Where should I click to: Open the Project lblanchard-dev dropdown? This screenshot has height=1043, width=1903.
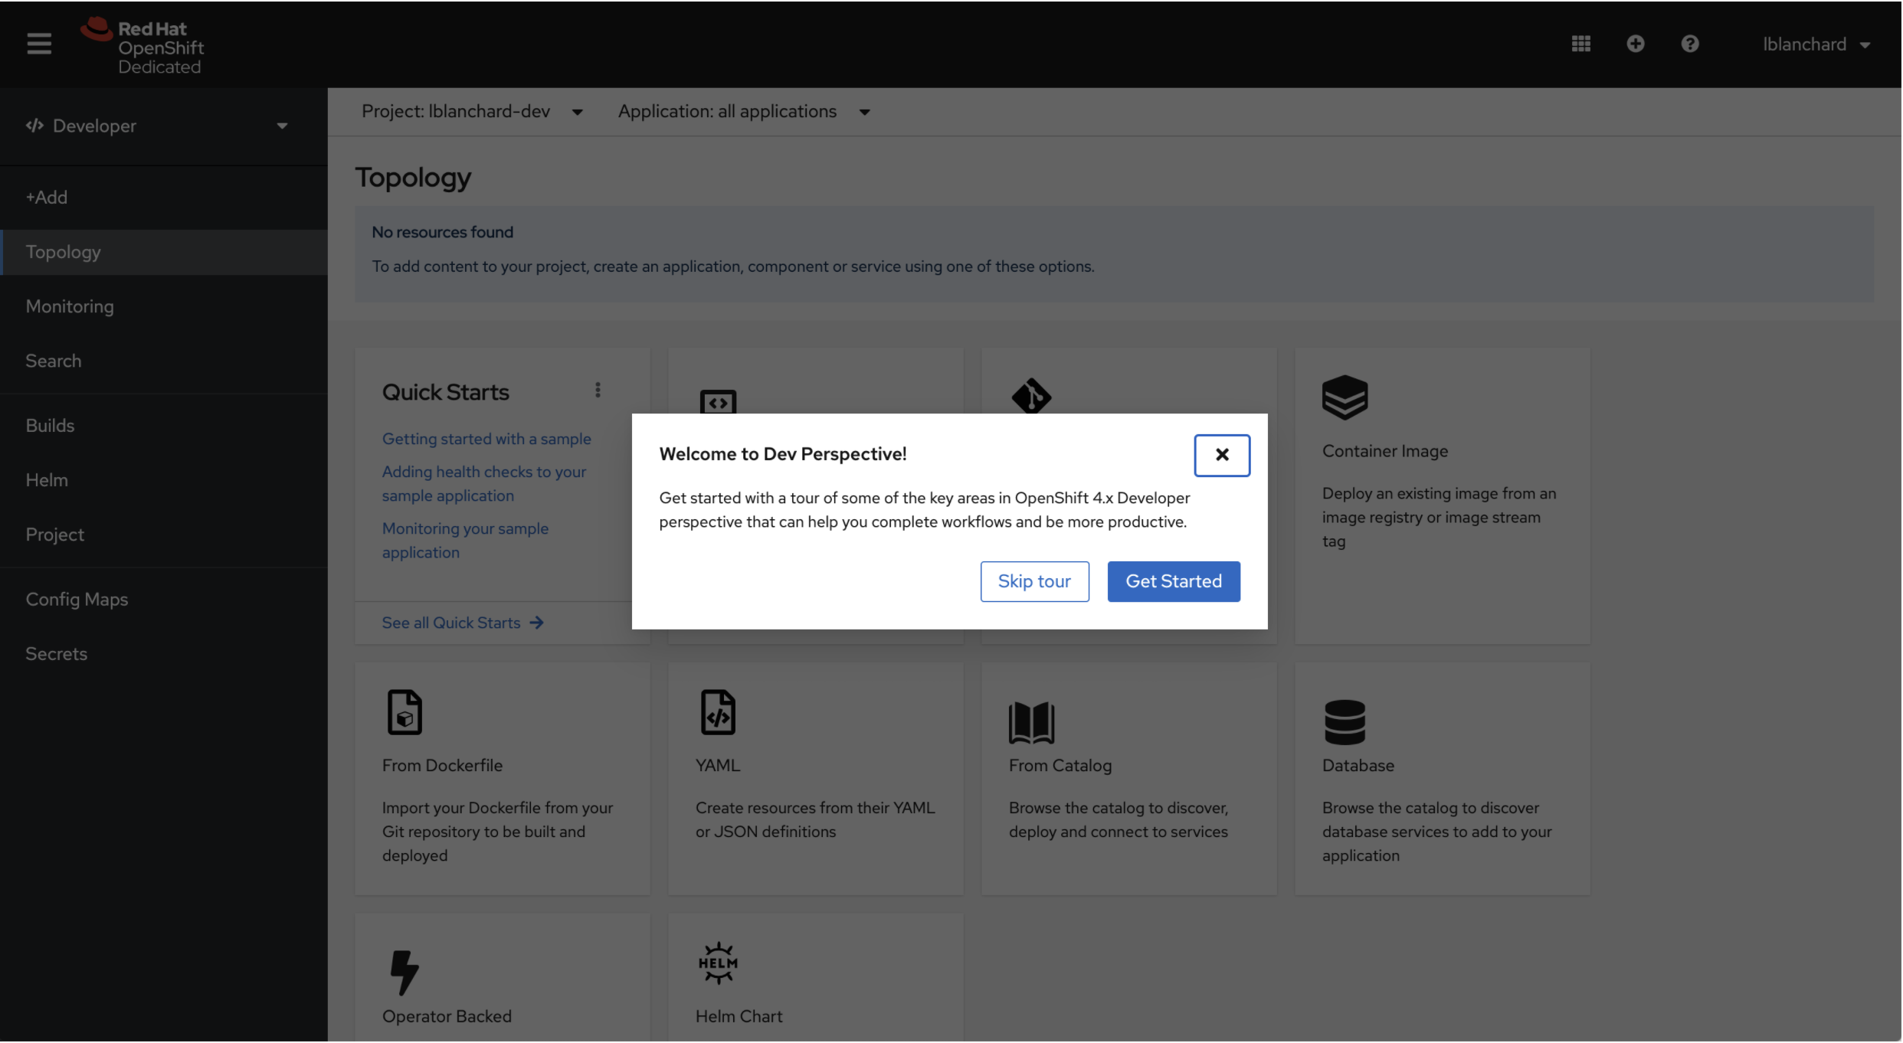click(x=473, y=112)
